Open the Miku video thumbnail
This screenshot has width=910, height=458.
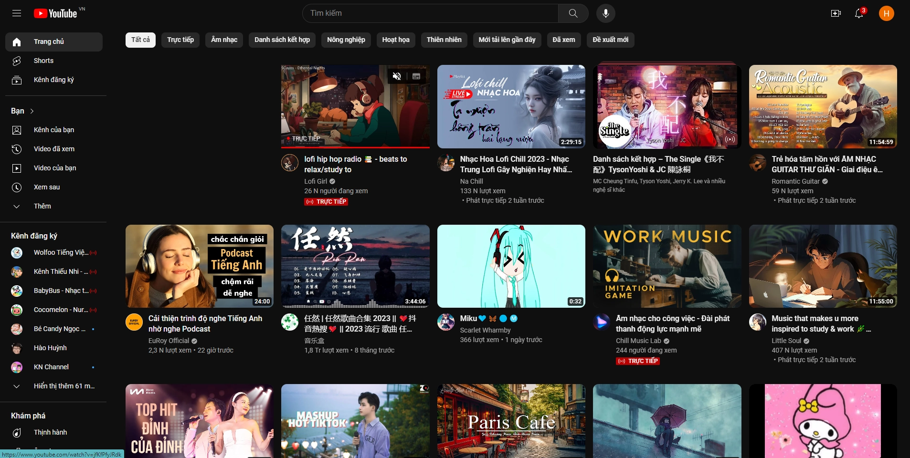coord(511,266)
